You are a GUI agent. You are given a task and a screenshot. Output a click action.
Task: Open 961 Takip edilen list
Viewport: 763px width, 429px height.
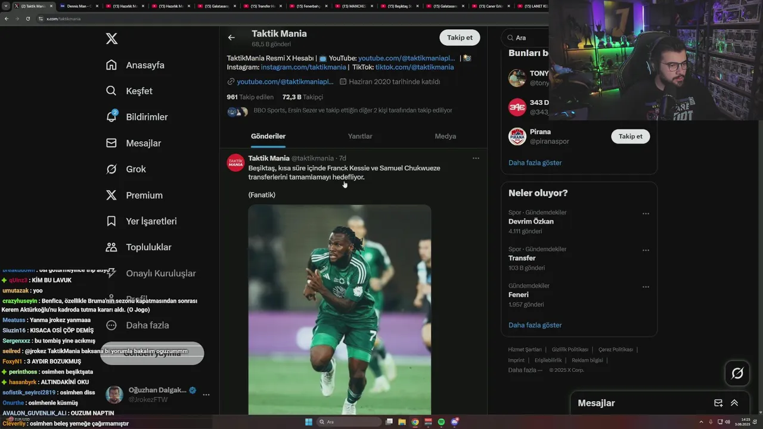(250, 97)
